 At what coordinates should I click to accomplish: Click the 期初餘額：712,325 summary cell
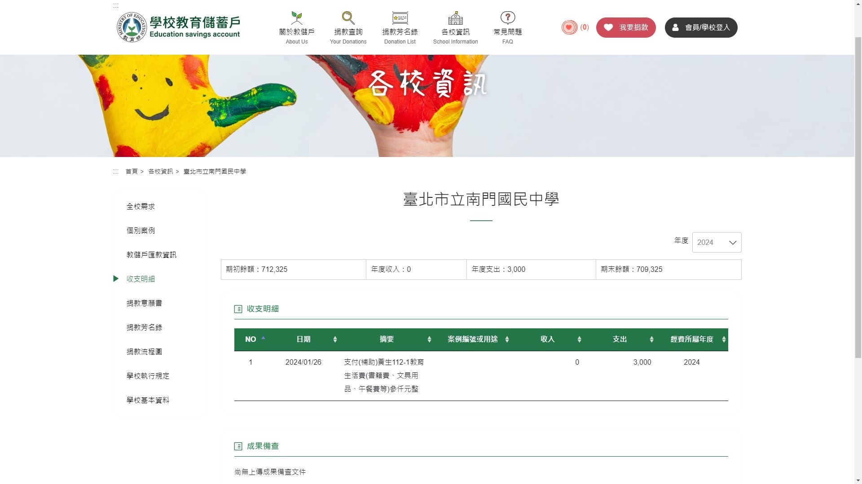click(x=294, y=270)
